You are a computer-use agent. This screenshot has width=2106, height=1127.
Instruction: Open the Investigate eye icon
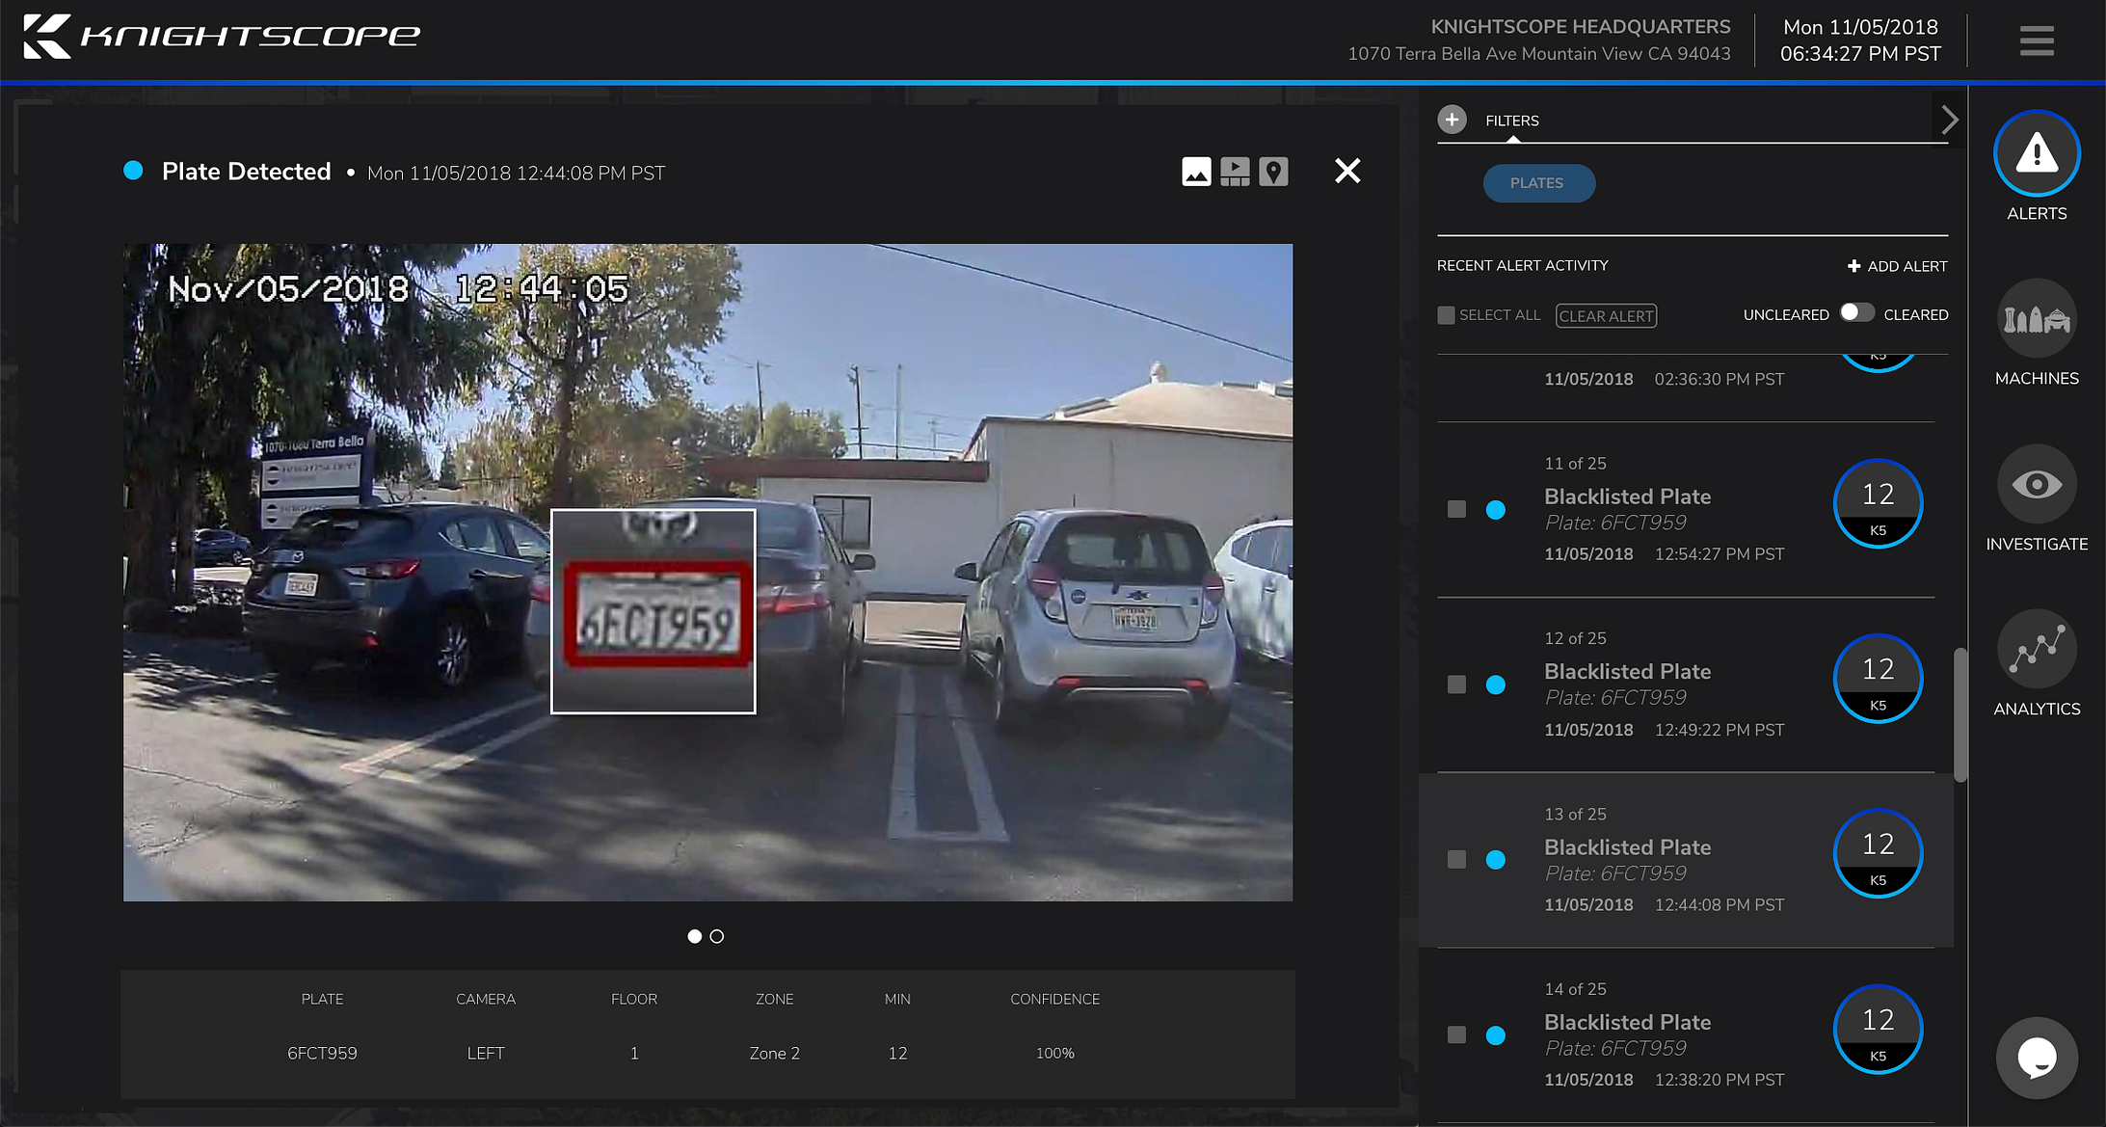2036,485
